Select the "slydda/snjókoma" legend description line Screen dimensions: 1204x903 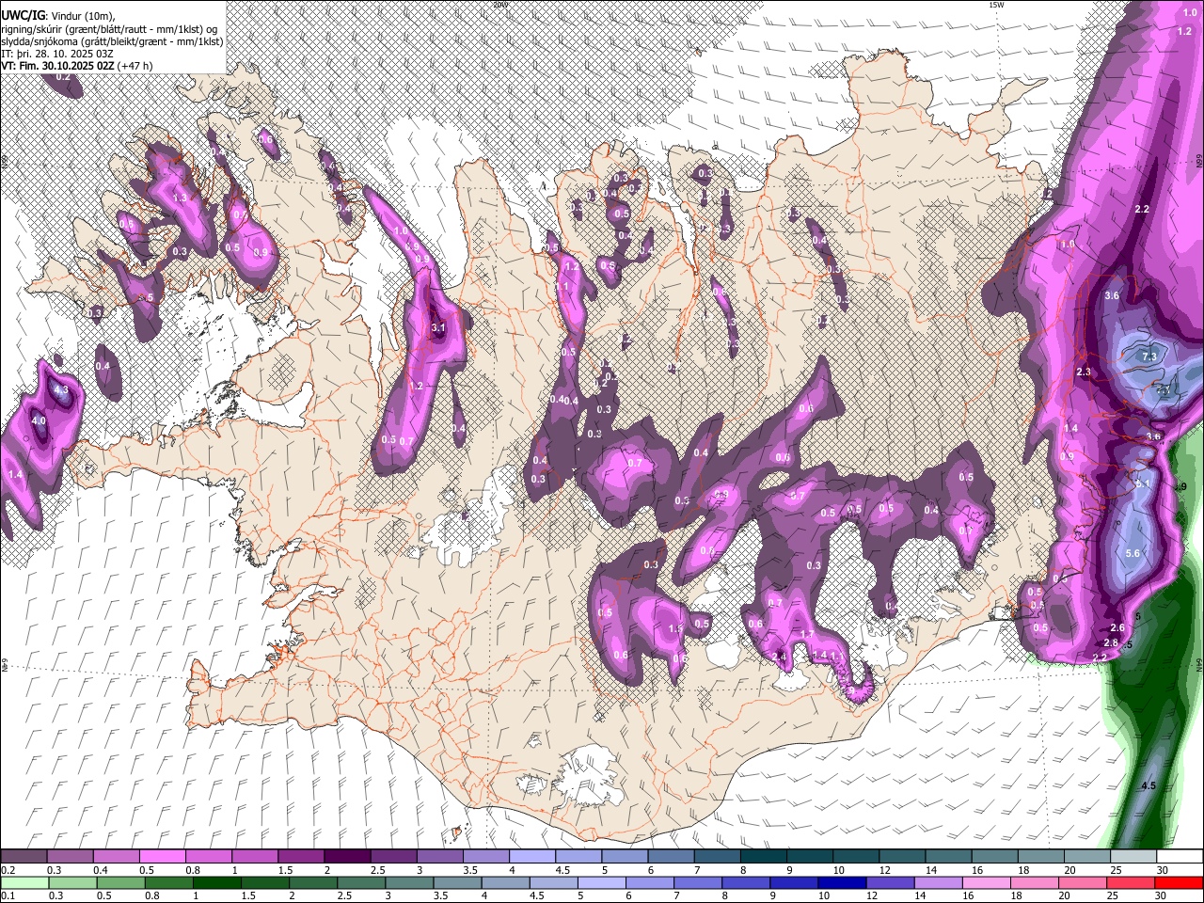[112, 41]
